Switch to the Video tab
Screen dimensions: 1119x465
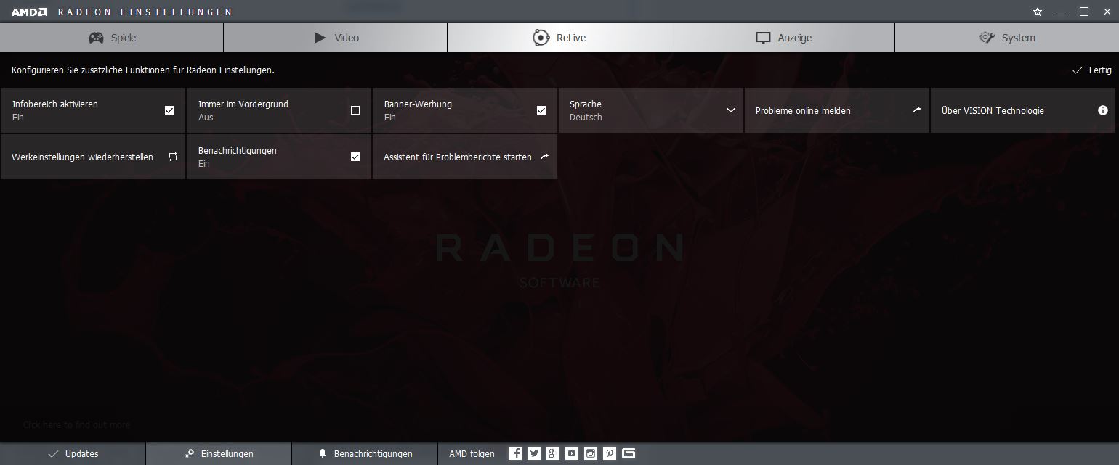(336, 38)
